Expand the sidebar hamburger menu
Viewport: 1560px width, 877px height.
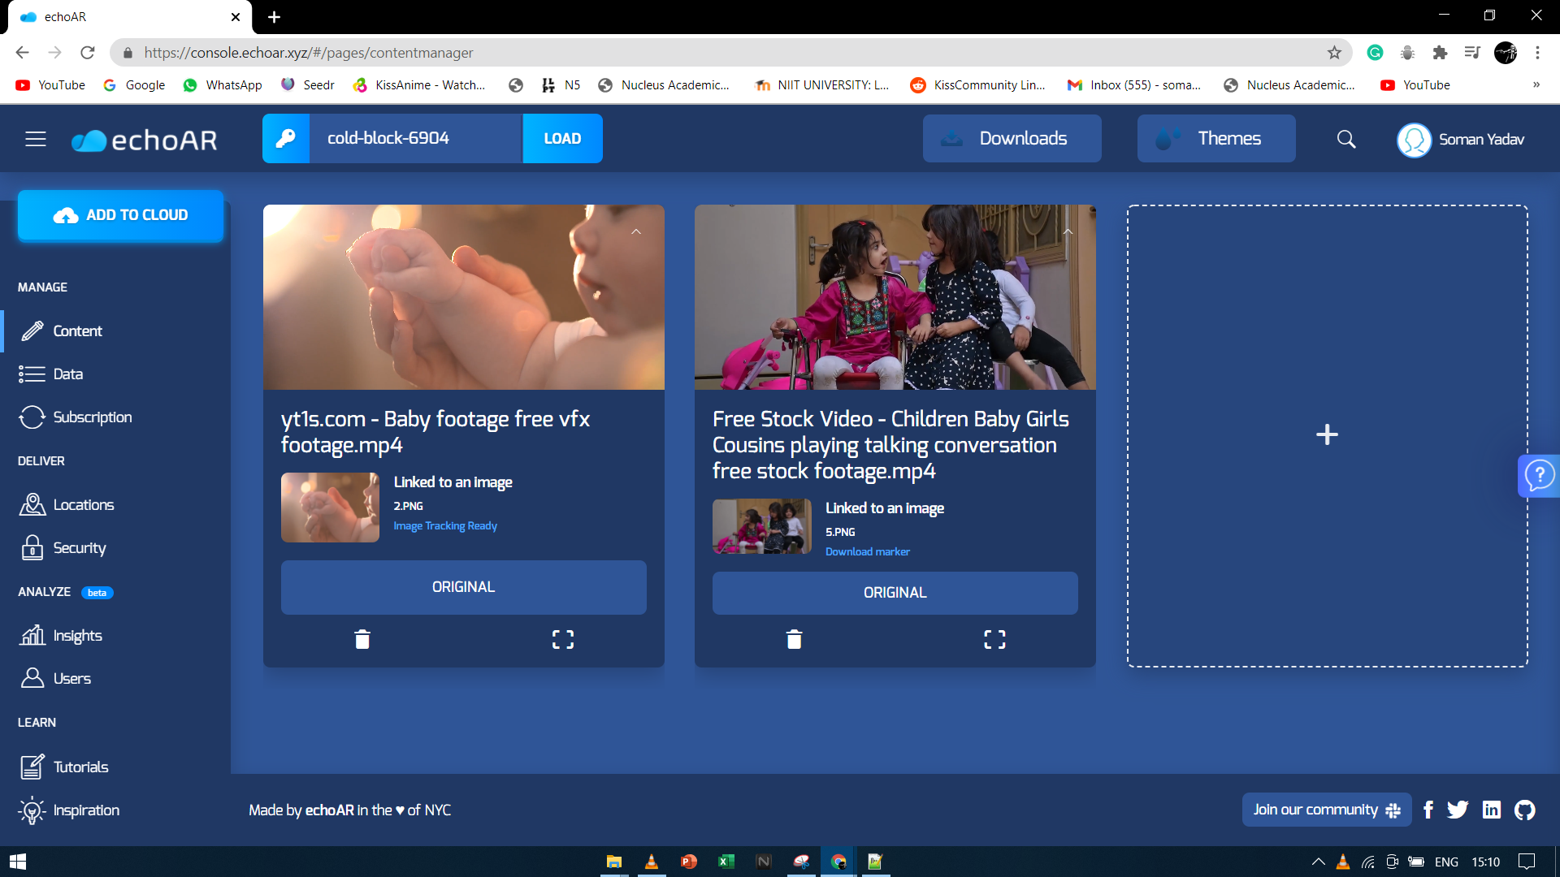[x=36, y=138]
